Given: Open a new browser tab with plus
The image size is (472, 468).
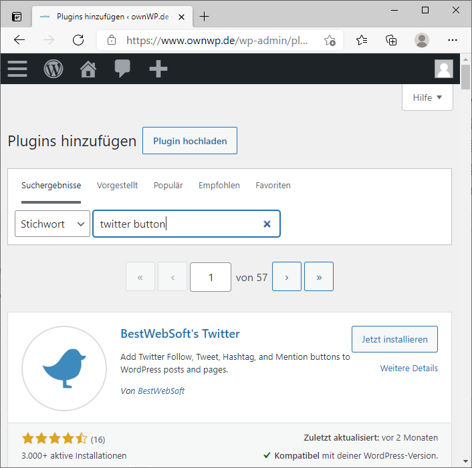Looking at the screenshot, I should tap(204, 17).
